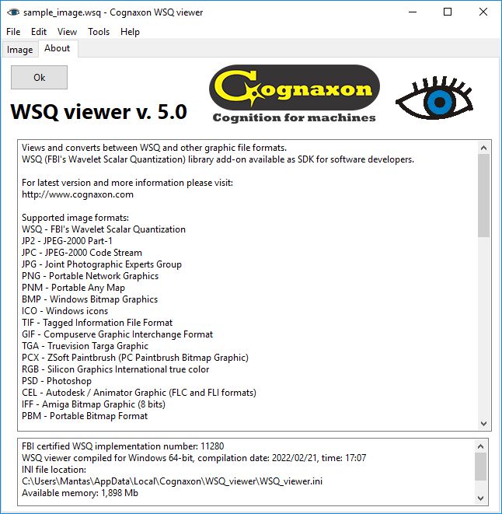Click 'ICO - Windows icons' line
Image resolution: width=502 pixels, height=514 pixels.
click(64, 311)
